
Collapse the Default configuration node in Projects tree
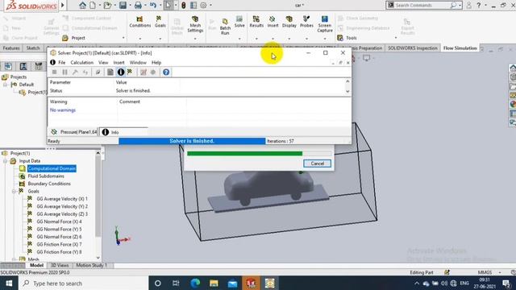pyautogui.click(x=6, y=85)
